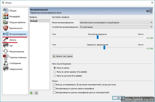Open the Интерфейс settings section
The height and width of the screenshot is (102, 155).
(15, 16)
